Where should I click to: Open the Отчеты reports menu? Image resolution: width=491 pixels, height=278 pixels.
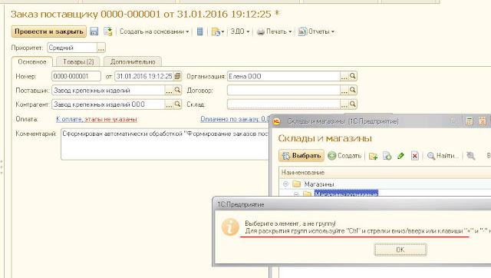click(316, 31)
